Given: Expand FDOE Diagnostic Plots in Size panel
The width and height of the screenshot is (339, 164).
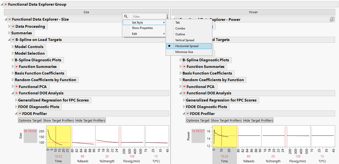Looking at the screenshot, I should pyautogui.click(x=16, y=107).
